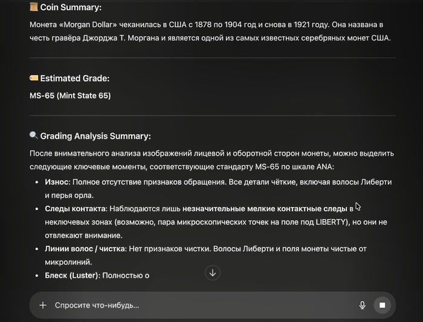Click the magnifier emoji beside Grading Analysis
The width and height of the screenshot is (423, 322).
click(34, 136)
